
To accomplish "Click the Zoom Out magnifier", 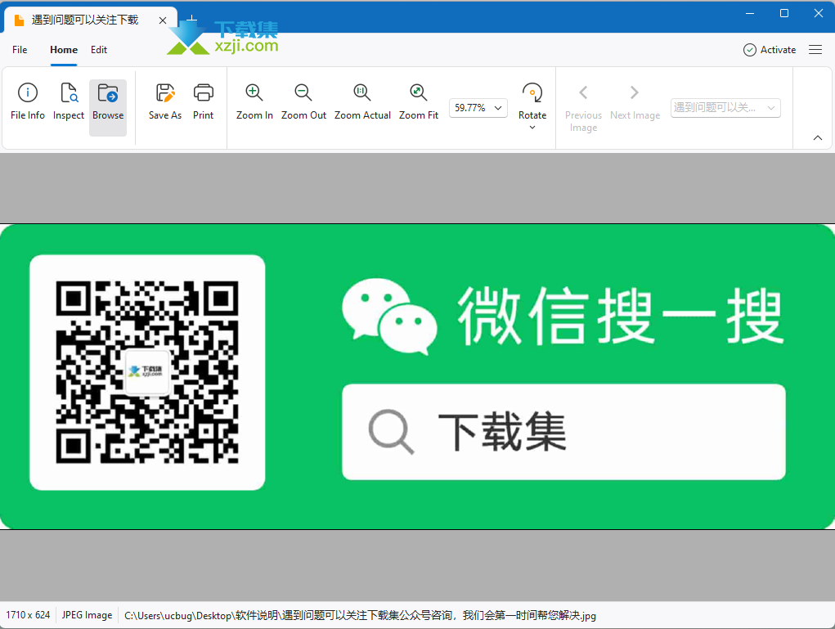I will pyautogui.click(x=303, y=92).
